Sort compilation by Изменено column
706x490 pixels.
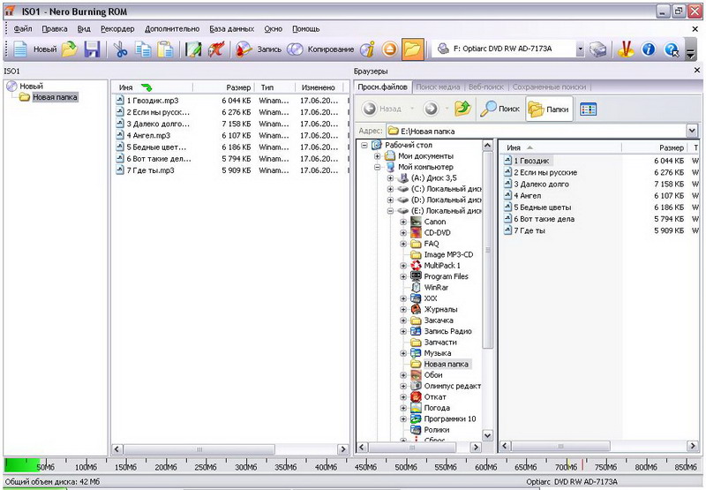(x=319, y=87)
